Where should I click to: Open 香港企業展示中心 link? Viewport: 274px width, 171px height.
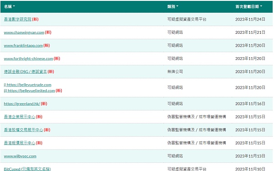[x=20, y=117]
